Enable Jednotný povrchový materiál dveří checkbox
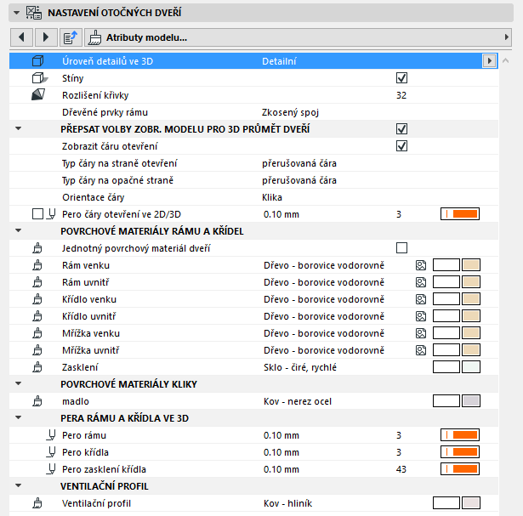The height and width of the screenshot is (516, 523). 401,247
